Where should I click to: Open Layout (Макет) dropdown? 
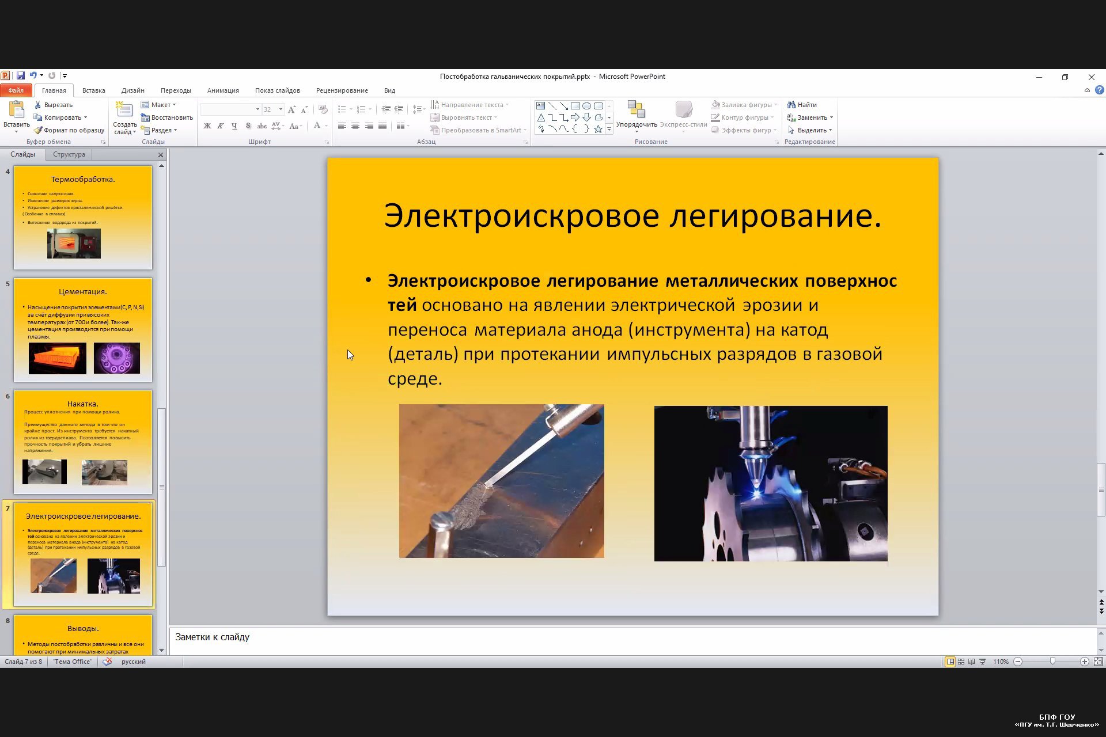tap(159, 105)
